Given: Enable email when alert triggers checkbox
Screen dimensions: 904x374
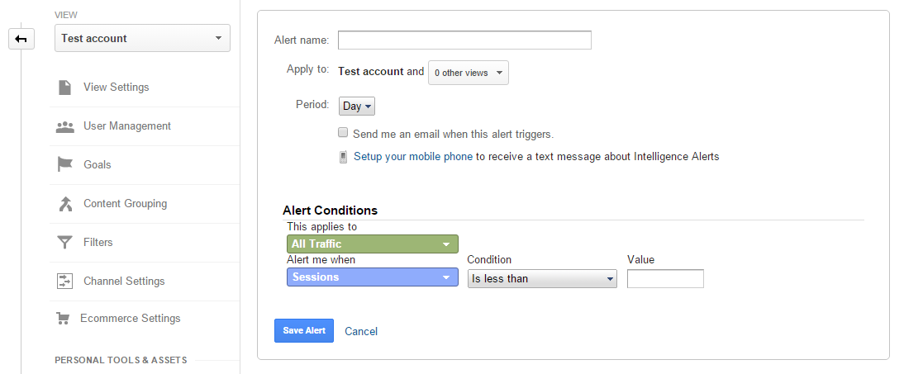Looking at the screenshot, I should 343,133.
